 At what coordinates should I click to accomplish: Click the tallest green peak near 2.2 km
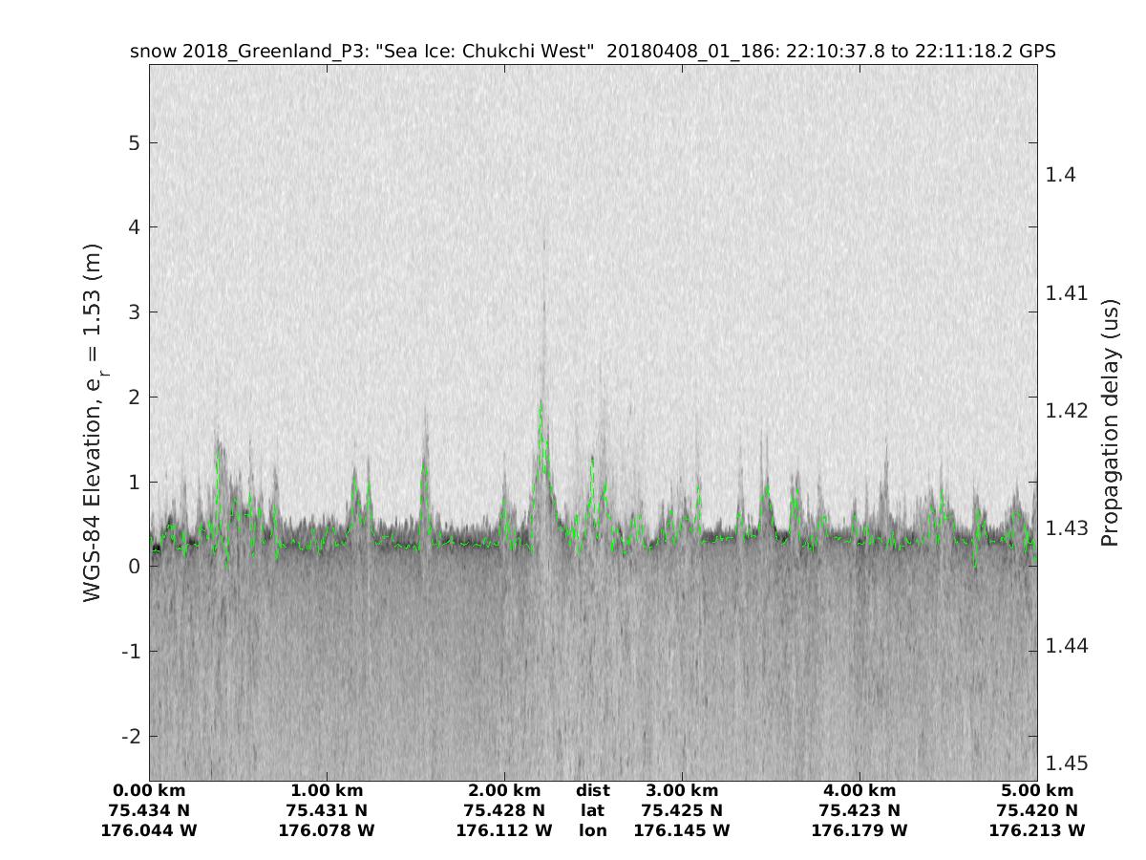[541, 405]
